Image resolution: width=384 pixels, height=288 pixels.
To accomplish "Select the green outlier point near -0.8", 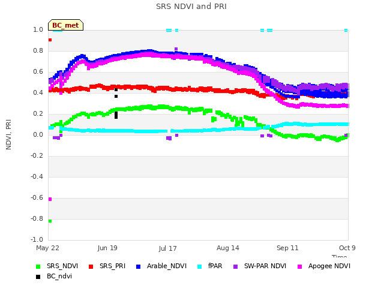I will (x=50, y=221).
